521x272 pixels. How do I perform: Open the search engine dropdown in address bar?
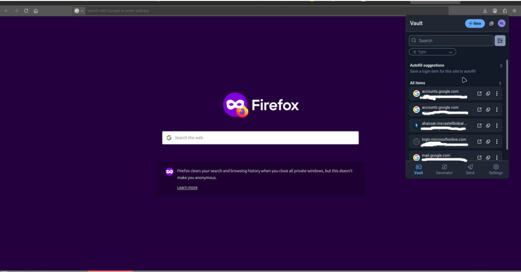(79, 11)
